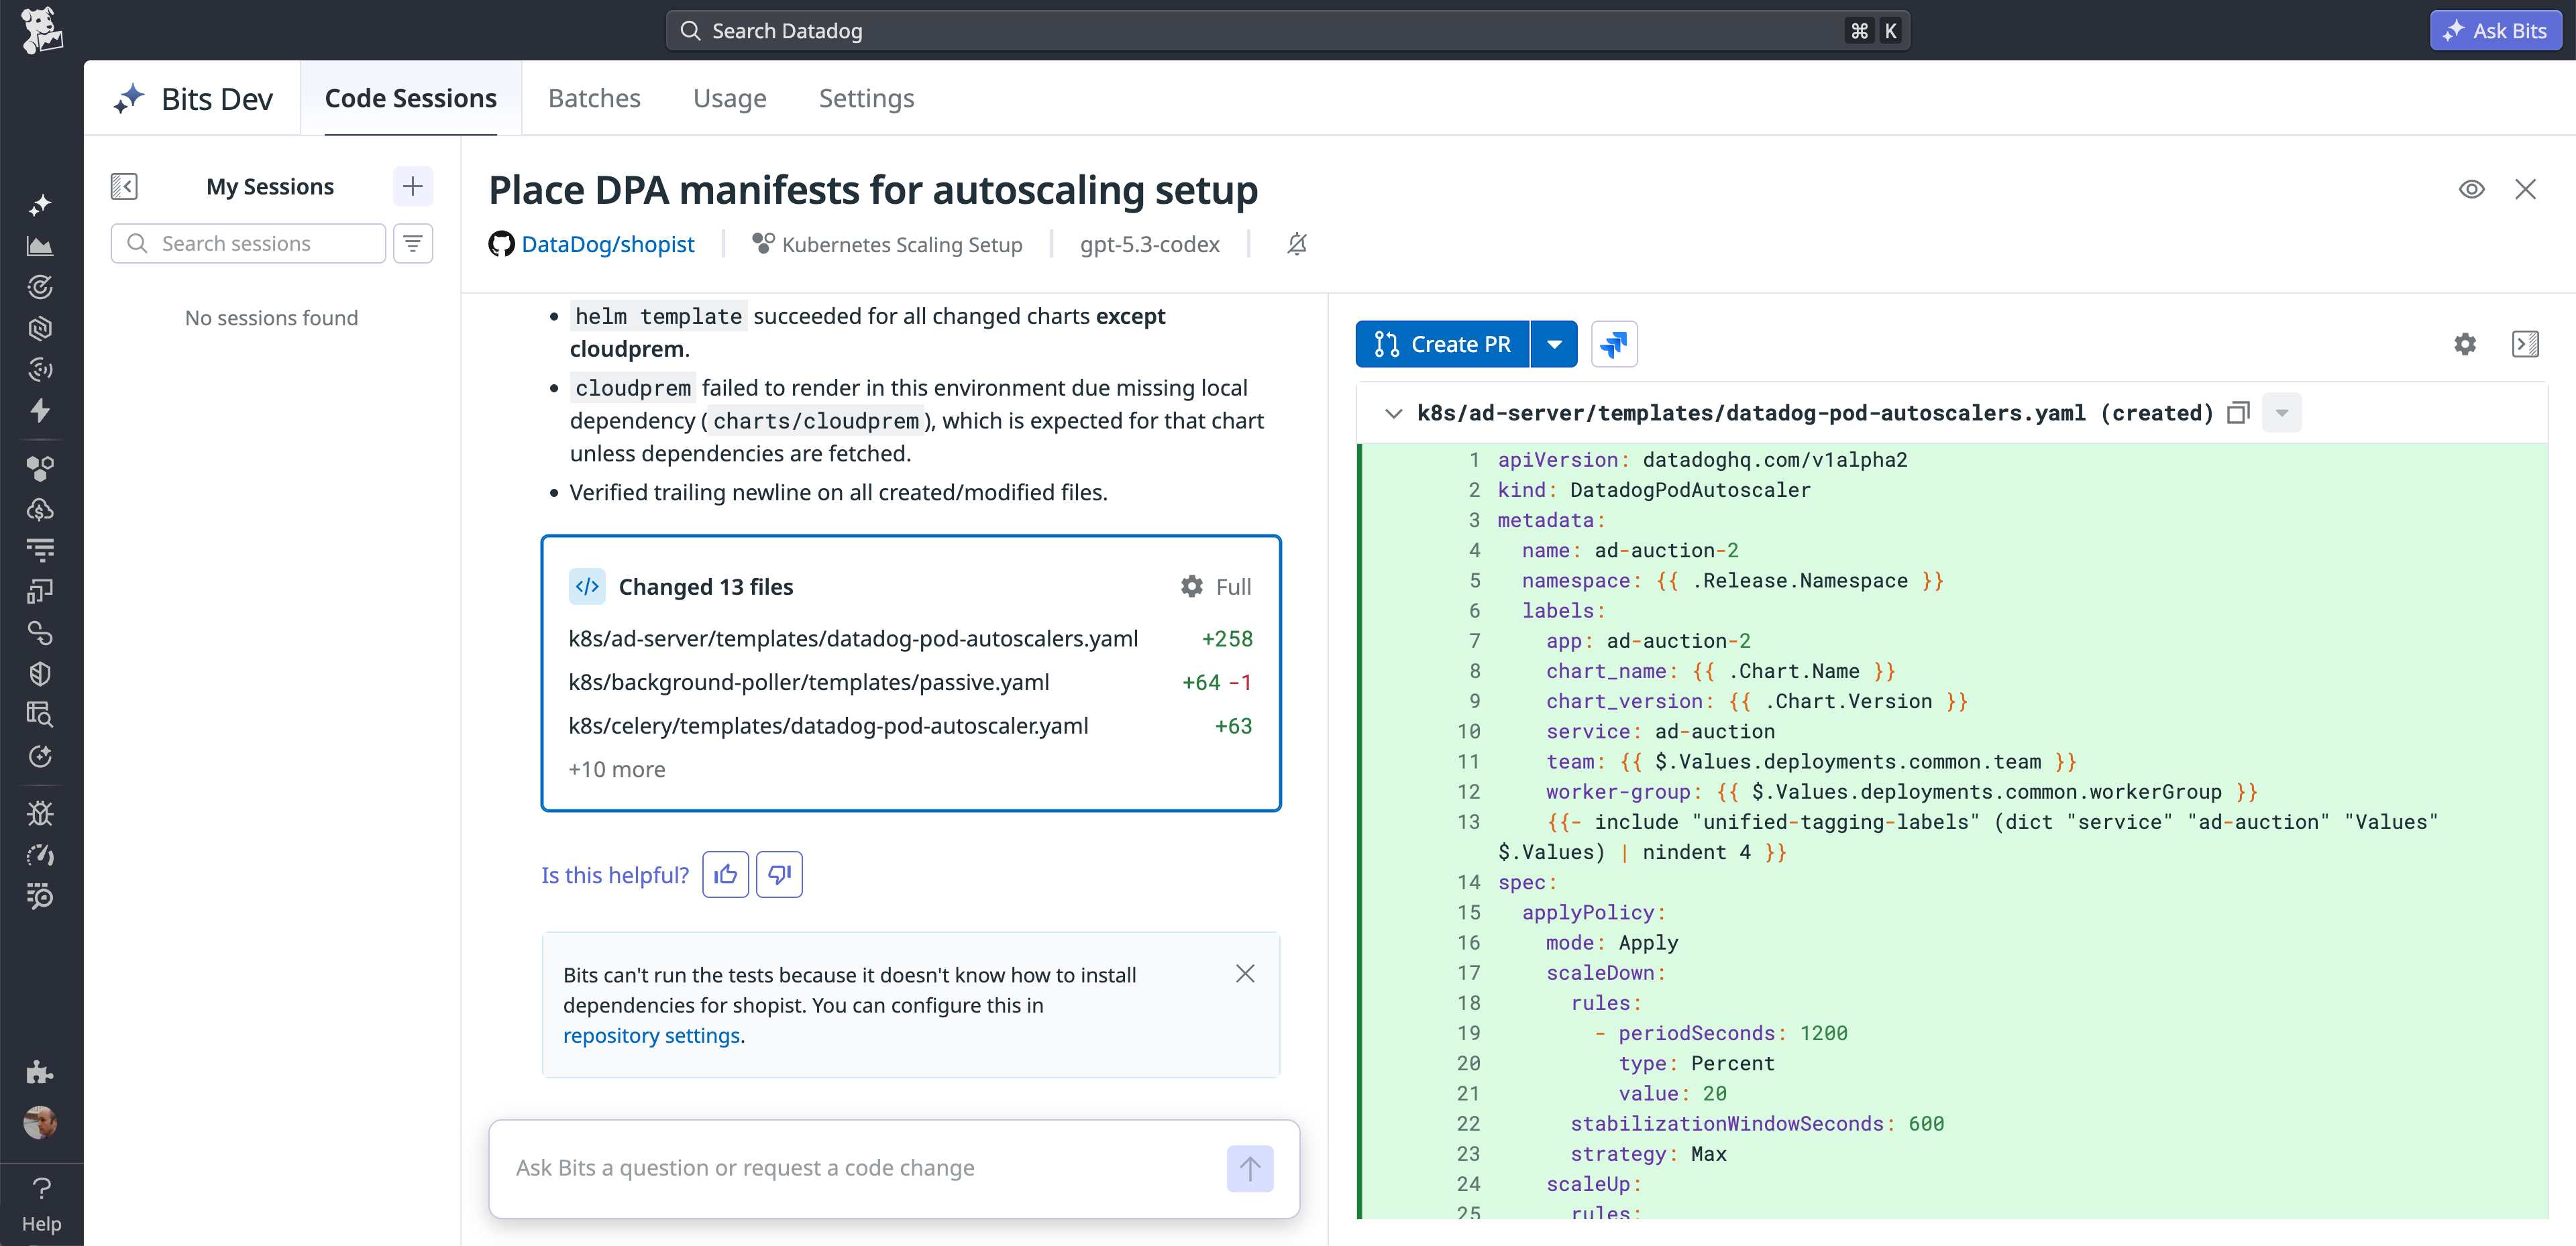This screenshot has width=2576, height=1246.
Task: Collapse the My Sessions sidebar panel
Action: [x=124, y=186]
